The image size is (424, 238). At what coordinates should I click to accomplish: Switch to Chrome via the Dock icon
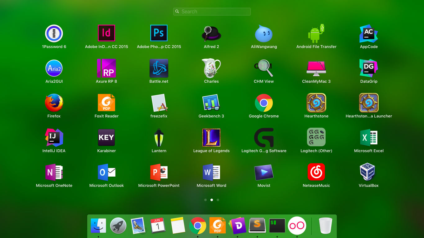click(x=198, y=225)
